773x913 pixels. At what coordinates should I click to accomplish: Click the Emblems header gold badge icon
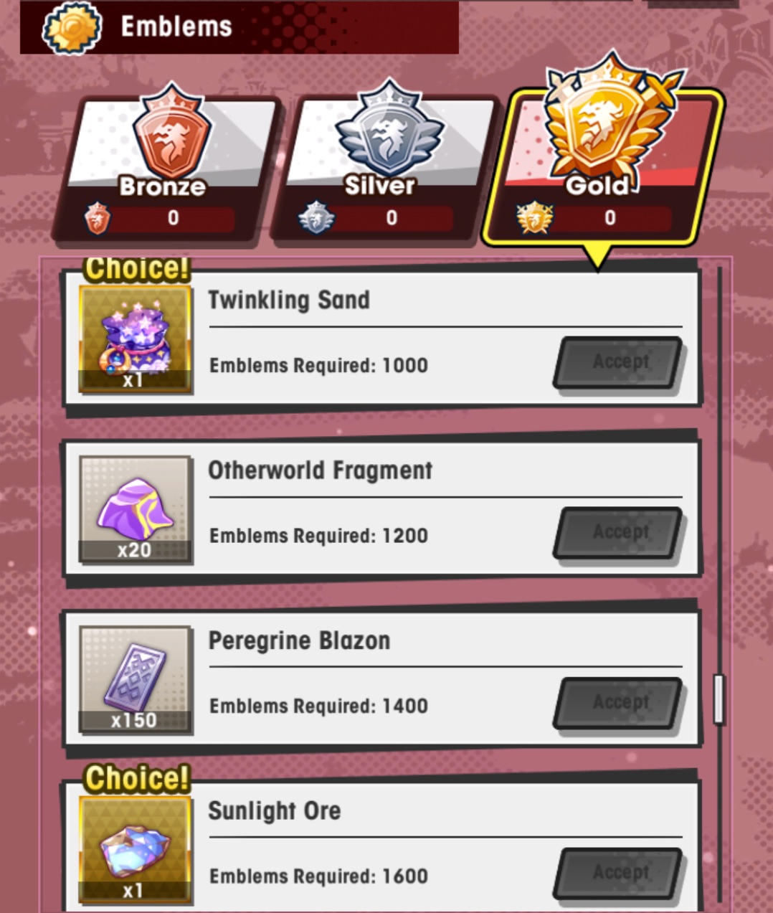click(72, 27)
